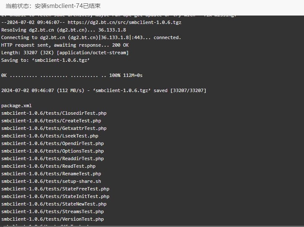This screenshot has height=227, width=304.
Task: Click the OptionsTest.php line
Action: click(52, 151)
